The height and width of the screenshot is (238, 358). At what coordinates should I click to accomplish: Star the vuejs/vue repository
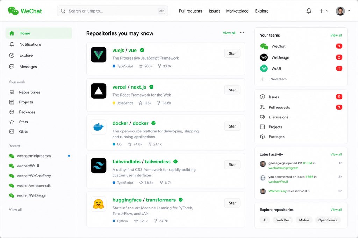[232, 53]
